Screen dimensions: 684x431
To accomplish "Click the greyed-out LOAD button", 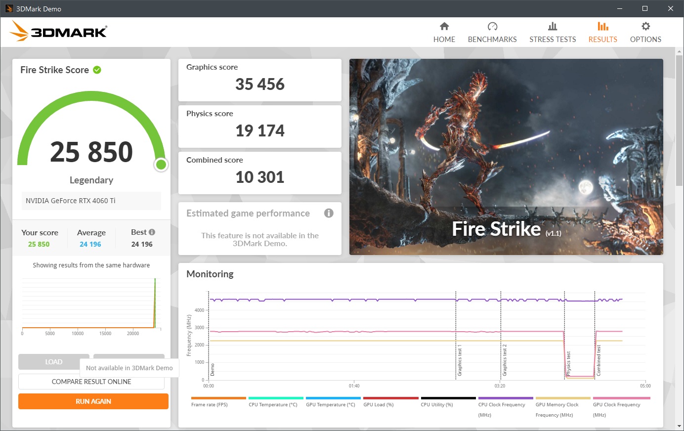I will [x=54, y=362].
